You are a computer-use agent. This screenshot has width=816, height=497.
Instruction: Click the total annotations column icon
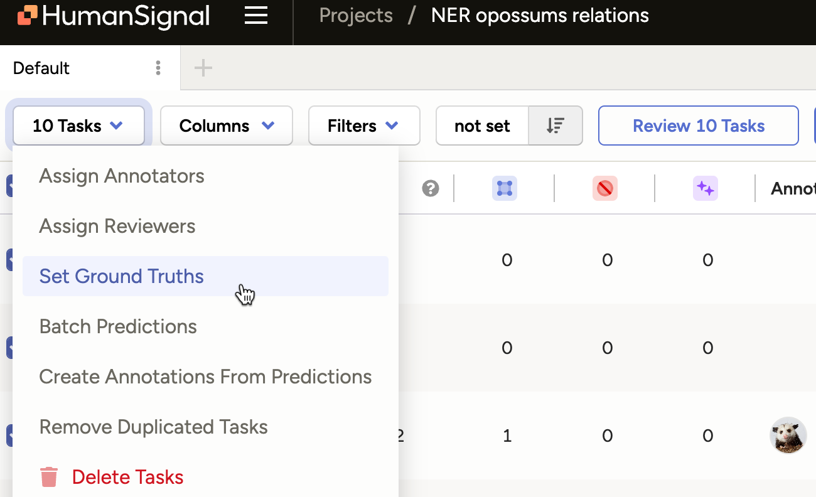[x=505, y=188]
